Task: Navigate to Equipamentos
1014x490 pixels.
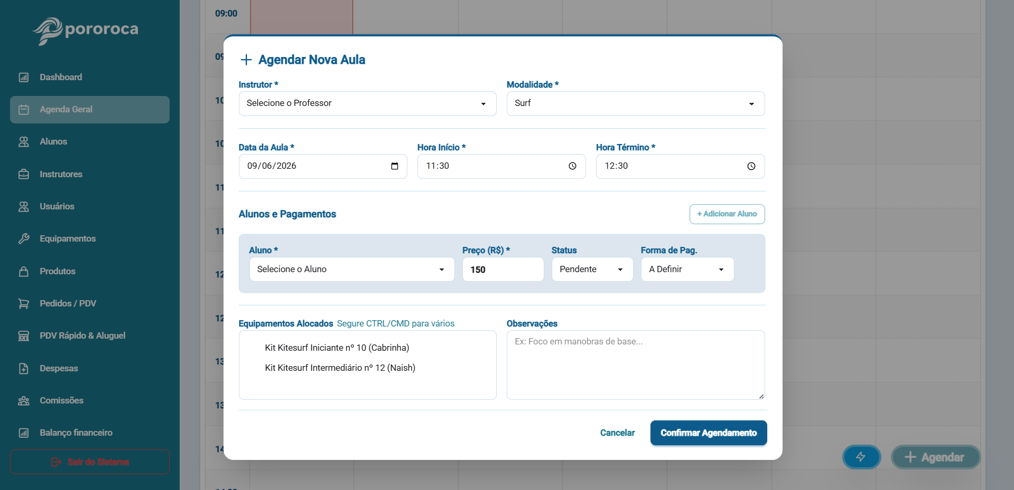Action: pyautogui.click(x=90, y=239)
